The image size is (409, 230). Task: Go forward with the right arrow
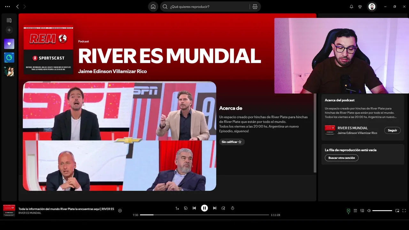25,6
